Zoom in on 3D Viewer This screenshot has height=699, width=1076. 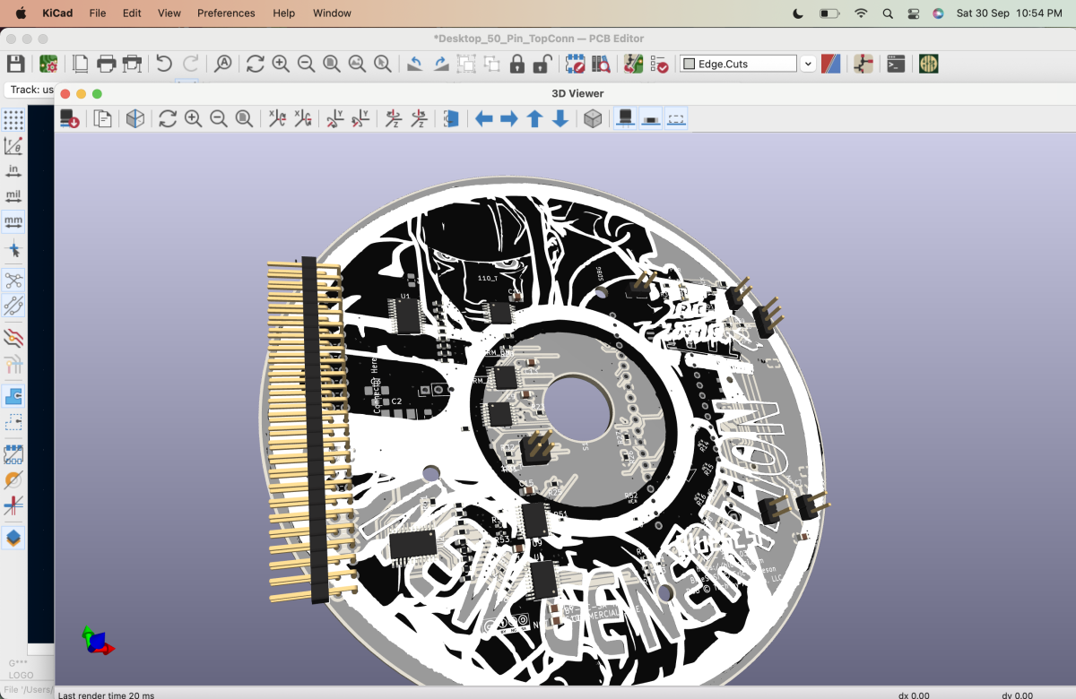click(x=193, y=118)
